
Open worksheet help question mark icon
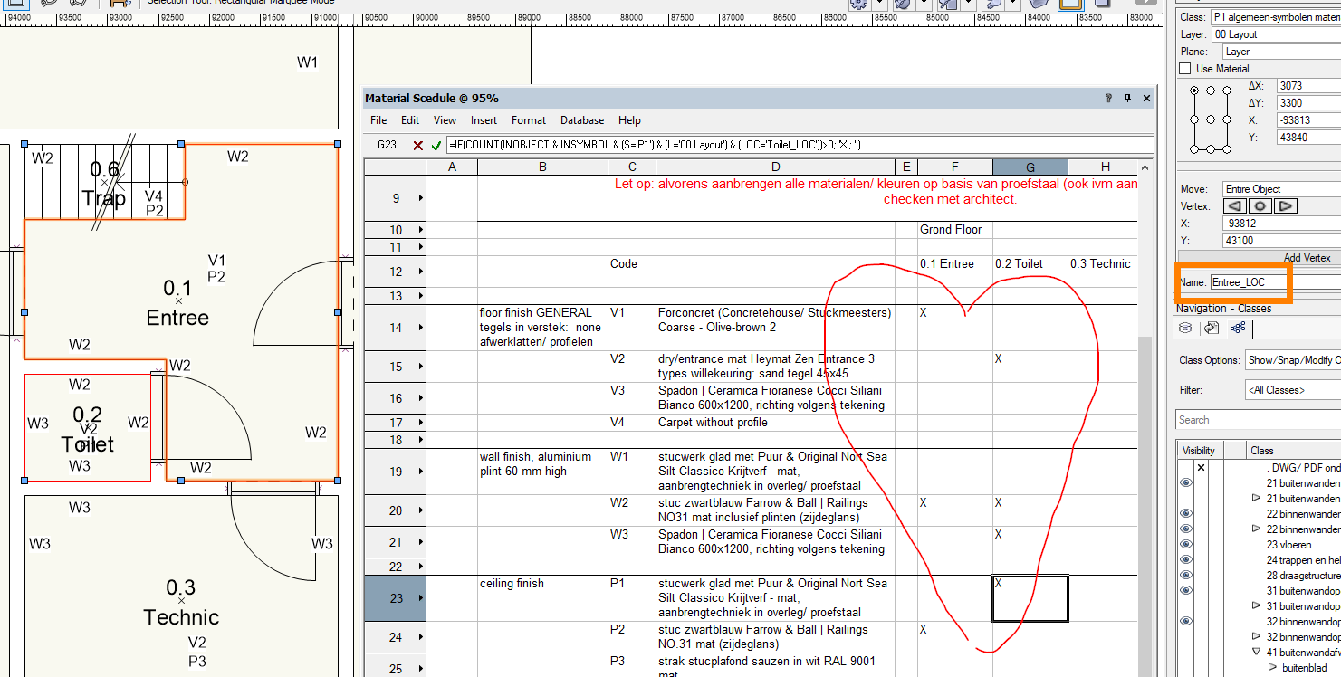coord(1107,99)
